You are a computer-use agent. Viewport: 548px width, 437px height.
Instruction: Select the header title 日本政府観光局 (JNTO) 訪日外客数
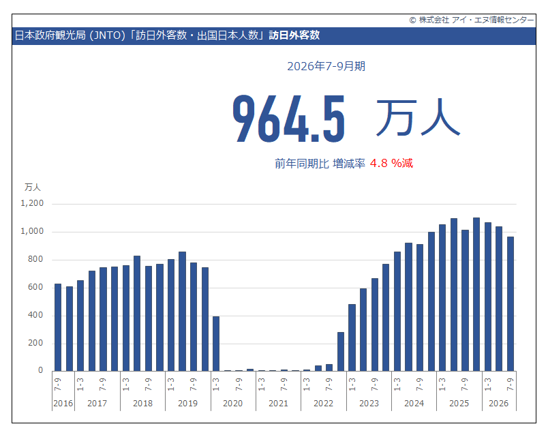coord(167,35)
